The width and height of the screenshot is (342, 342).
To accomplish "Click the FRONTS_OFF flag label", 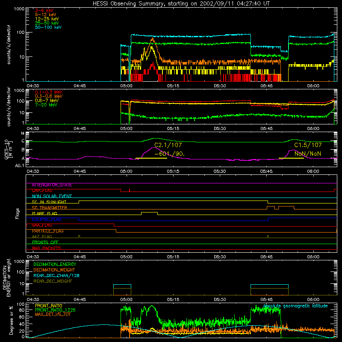I will pos(45,242).
